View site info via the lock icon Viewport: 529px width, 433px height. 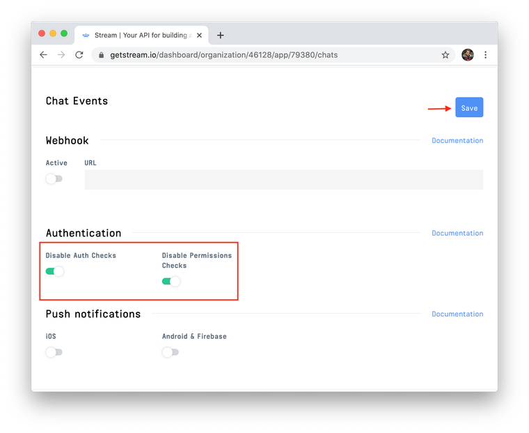(x=101, y=55)
